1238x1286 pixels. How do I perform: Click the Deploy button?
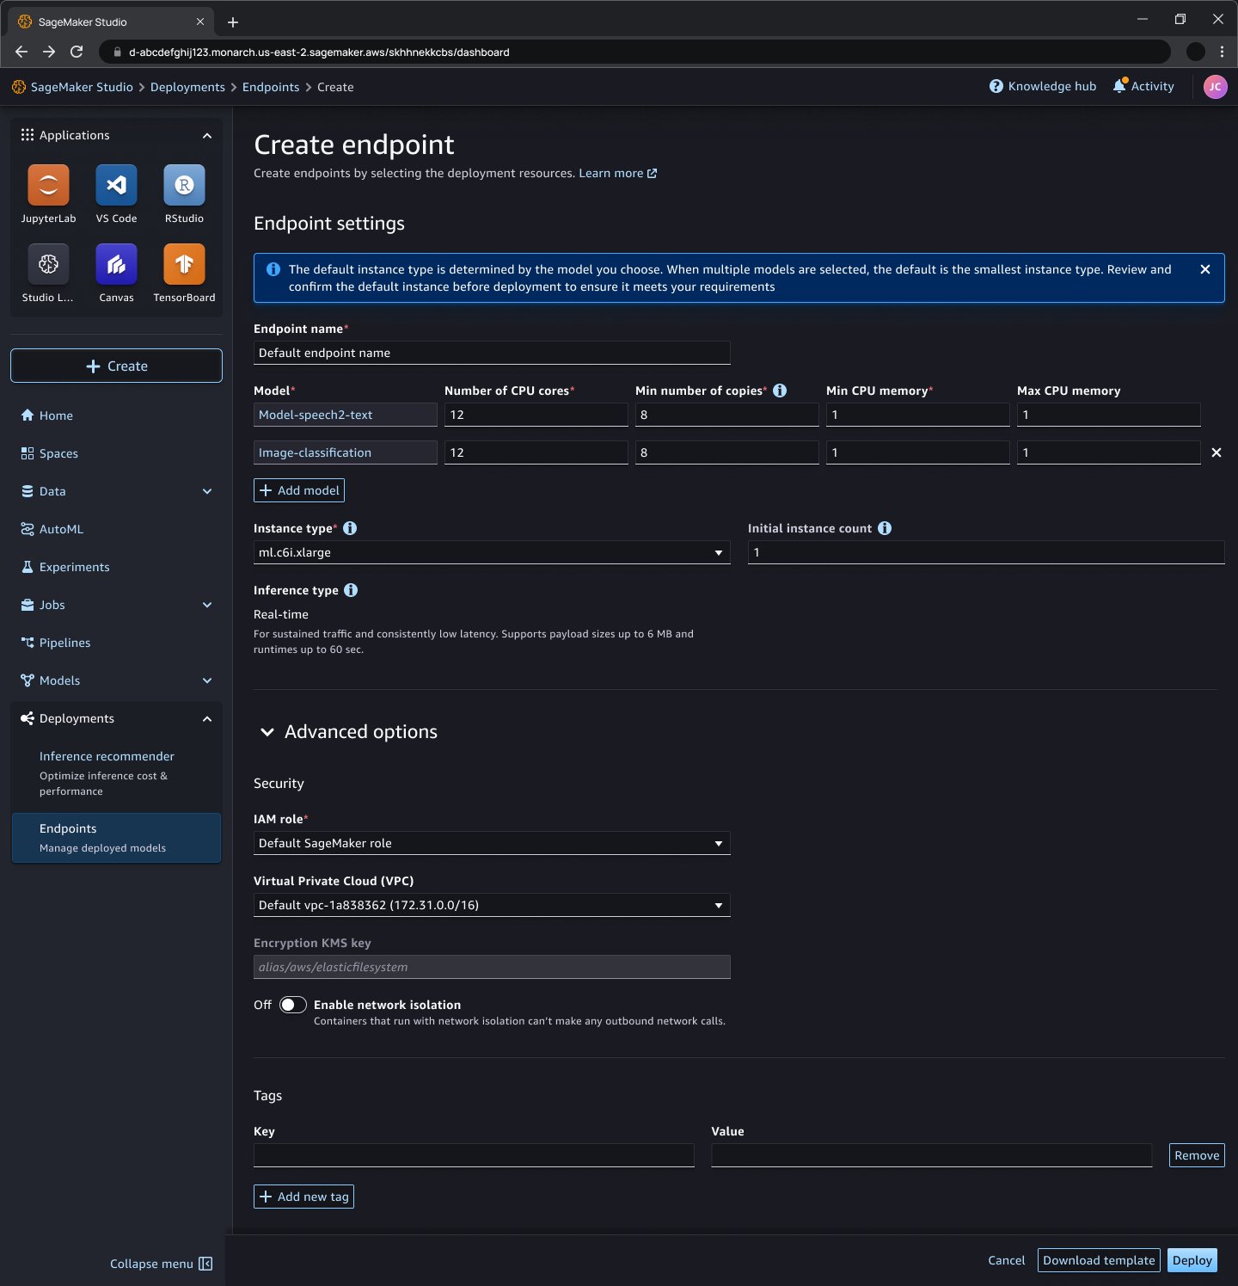click(1192, 1260)
